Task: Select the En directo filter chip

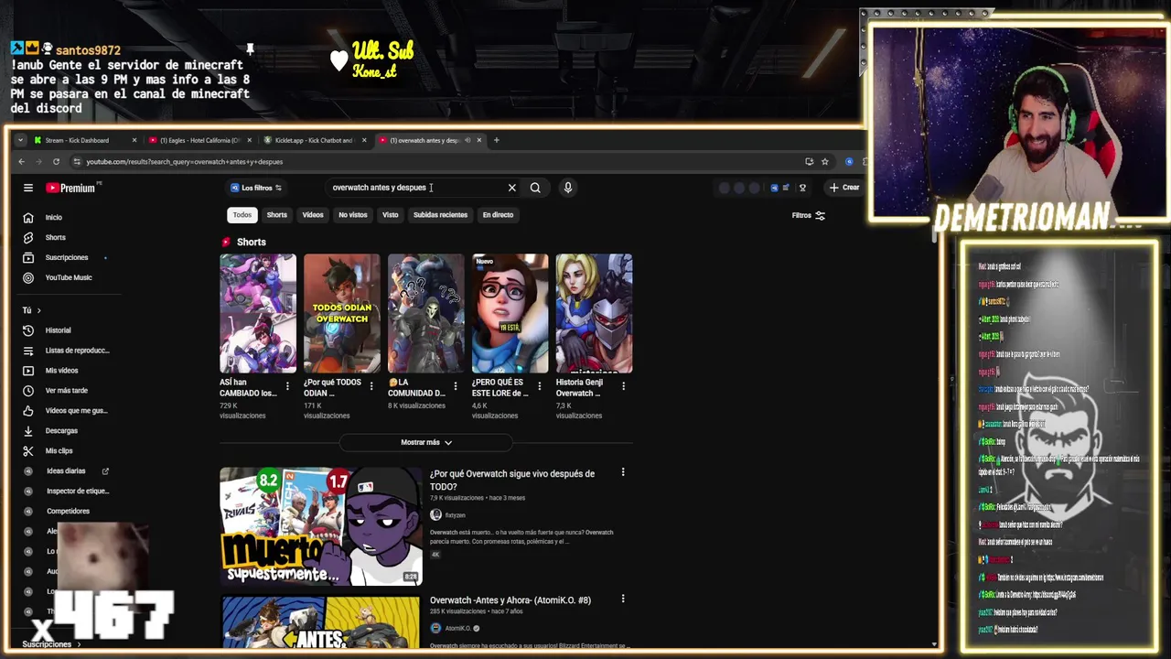Action: point(498,215)
